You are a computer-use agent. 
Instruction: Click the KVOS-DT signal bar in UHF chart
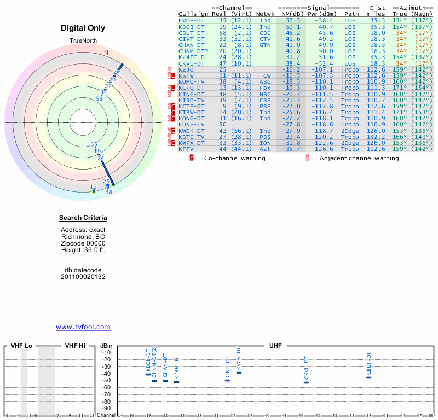239,372
